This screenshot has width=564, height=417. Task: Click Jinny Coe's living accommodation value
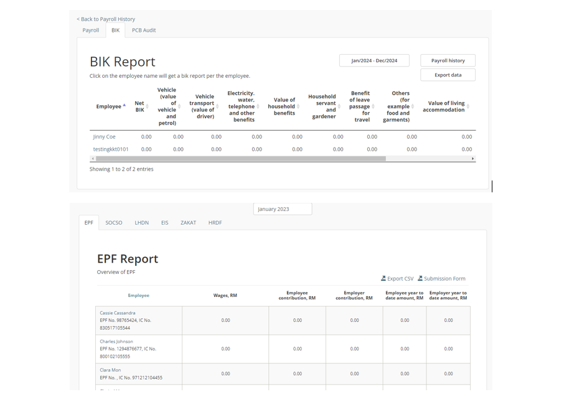click(466, 136)
